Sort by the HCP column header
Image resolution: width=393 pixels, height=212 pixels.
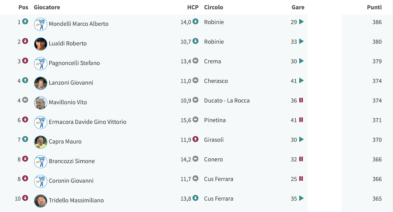[193, 7]
